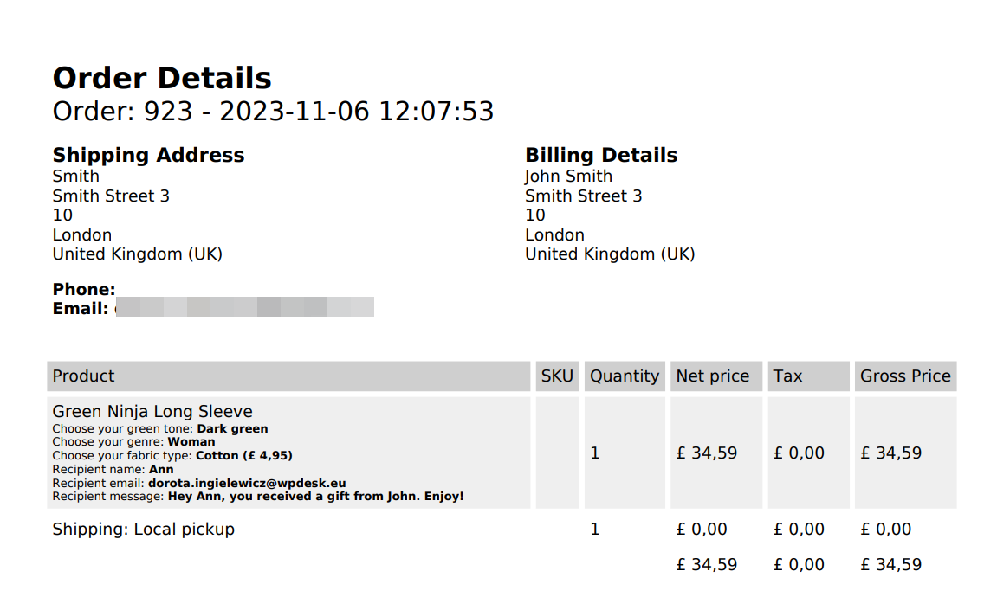Select the John Smith billing name
997x597 pixels.
568,177
